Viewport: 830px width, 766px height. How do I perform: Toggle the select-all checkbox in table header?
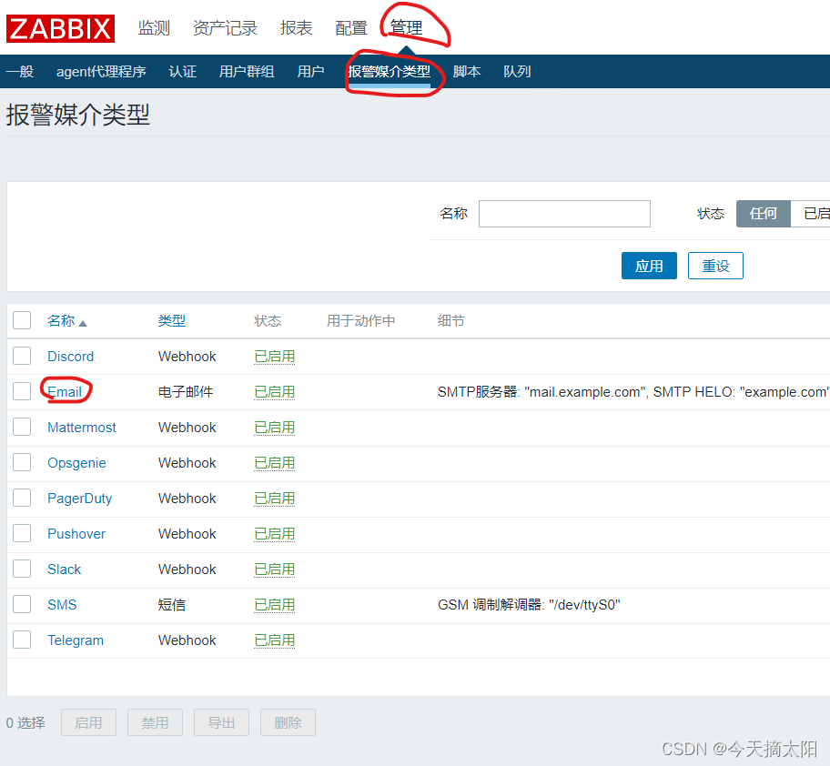pos(22,320)
